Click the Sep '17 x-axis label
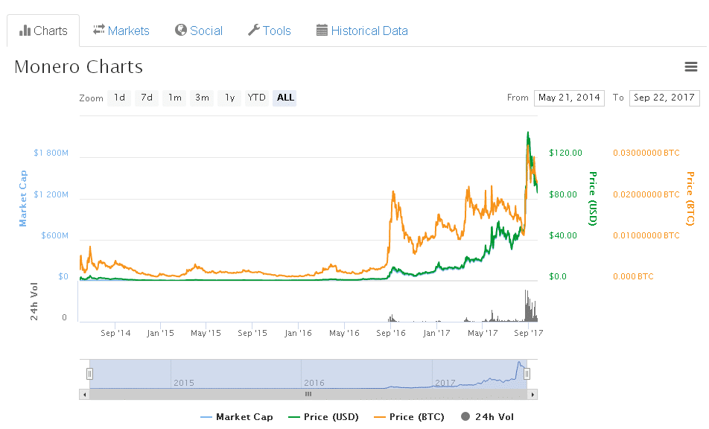 529,333
